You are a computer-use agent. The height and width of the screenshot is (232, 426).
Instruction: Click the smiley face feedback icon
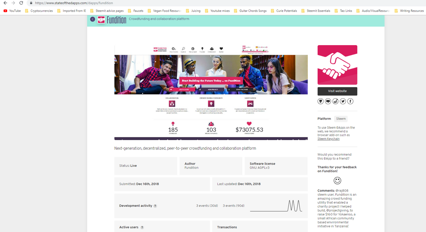(337, 181)
